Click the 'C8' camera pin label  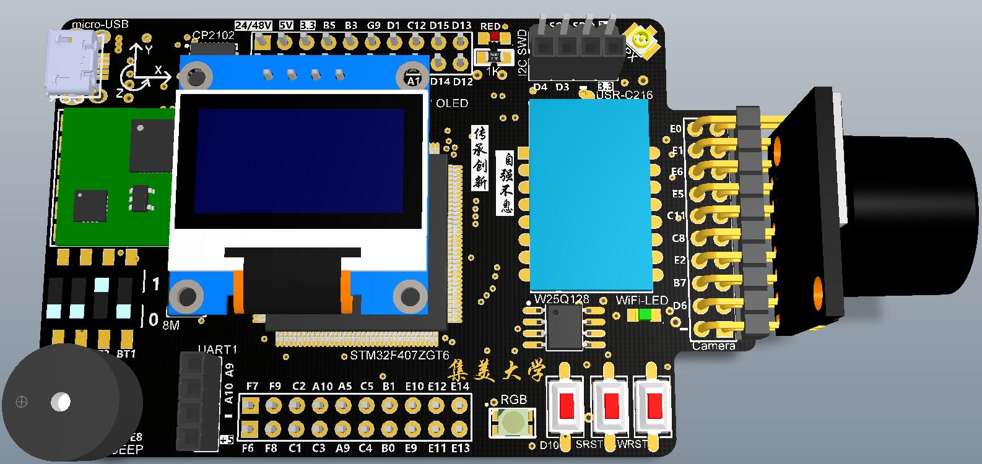pyautogui.click(x=679, y=238)
